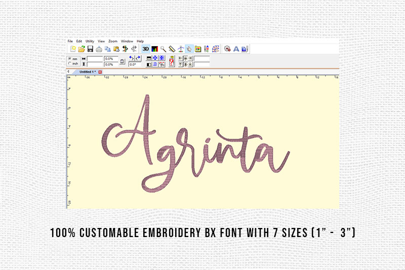Open the Zoom menu
The height and width of the screenshot is (270, 405).
(x=113, y=41)
